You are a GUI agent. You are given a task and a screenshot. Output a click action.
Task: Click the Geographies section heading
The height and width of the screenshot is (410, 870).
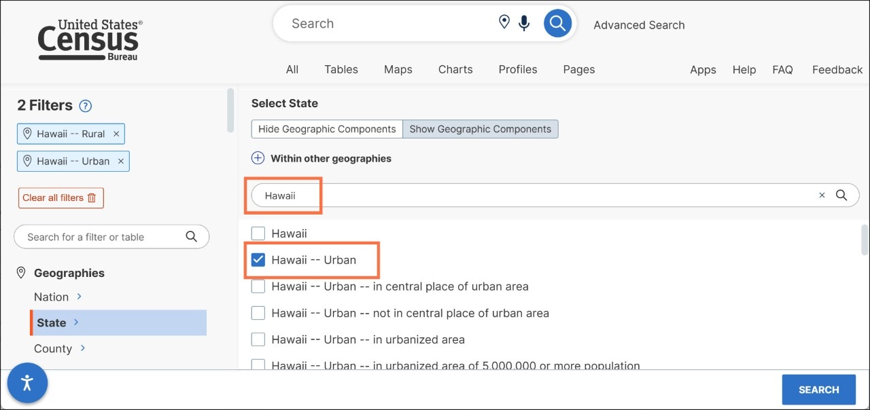tap(69, 273)
